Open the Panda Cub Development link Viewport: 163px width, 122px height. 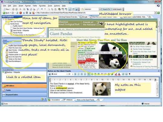pos(142,60)
